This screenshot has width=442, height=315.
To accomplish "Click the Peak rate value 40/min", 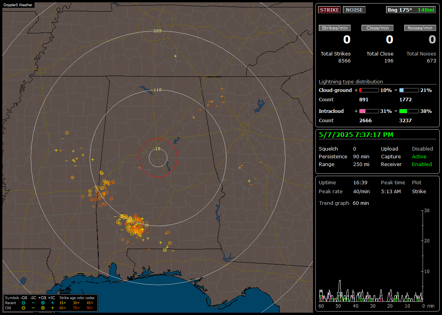I will [361, 191].
